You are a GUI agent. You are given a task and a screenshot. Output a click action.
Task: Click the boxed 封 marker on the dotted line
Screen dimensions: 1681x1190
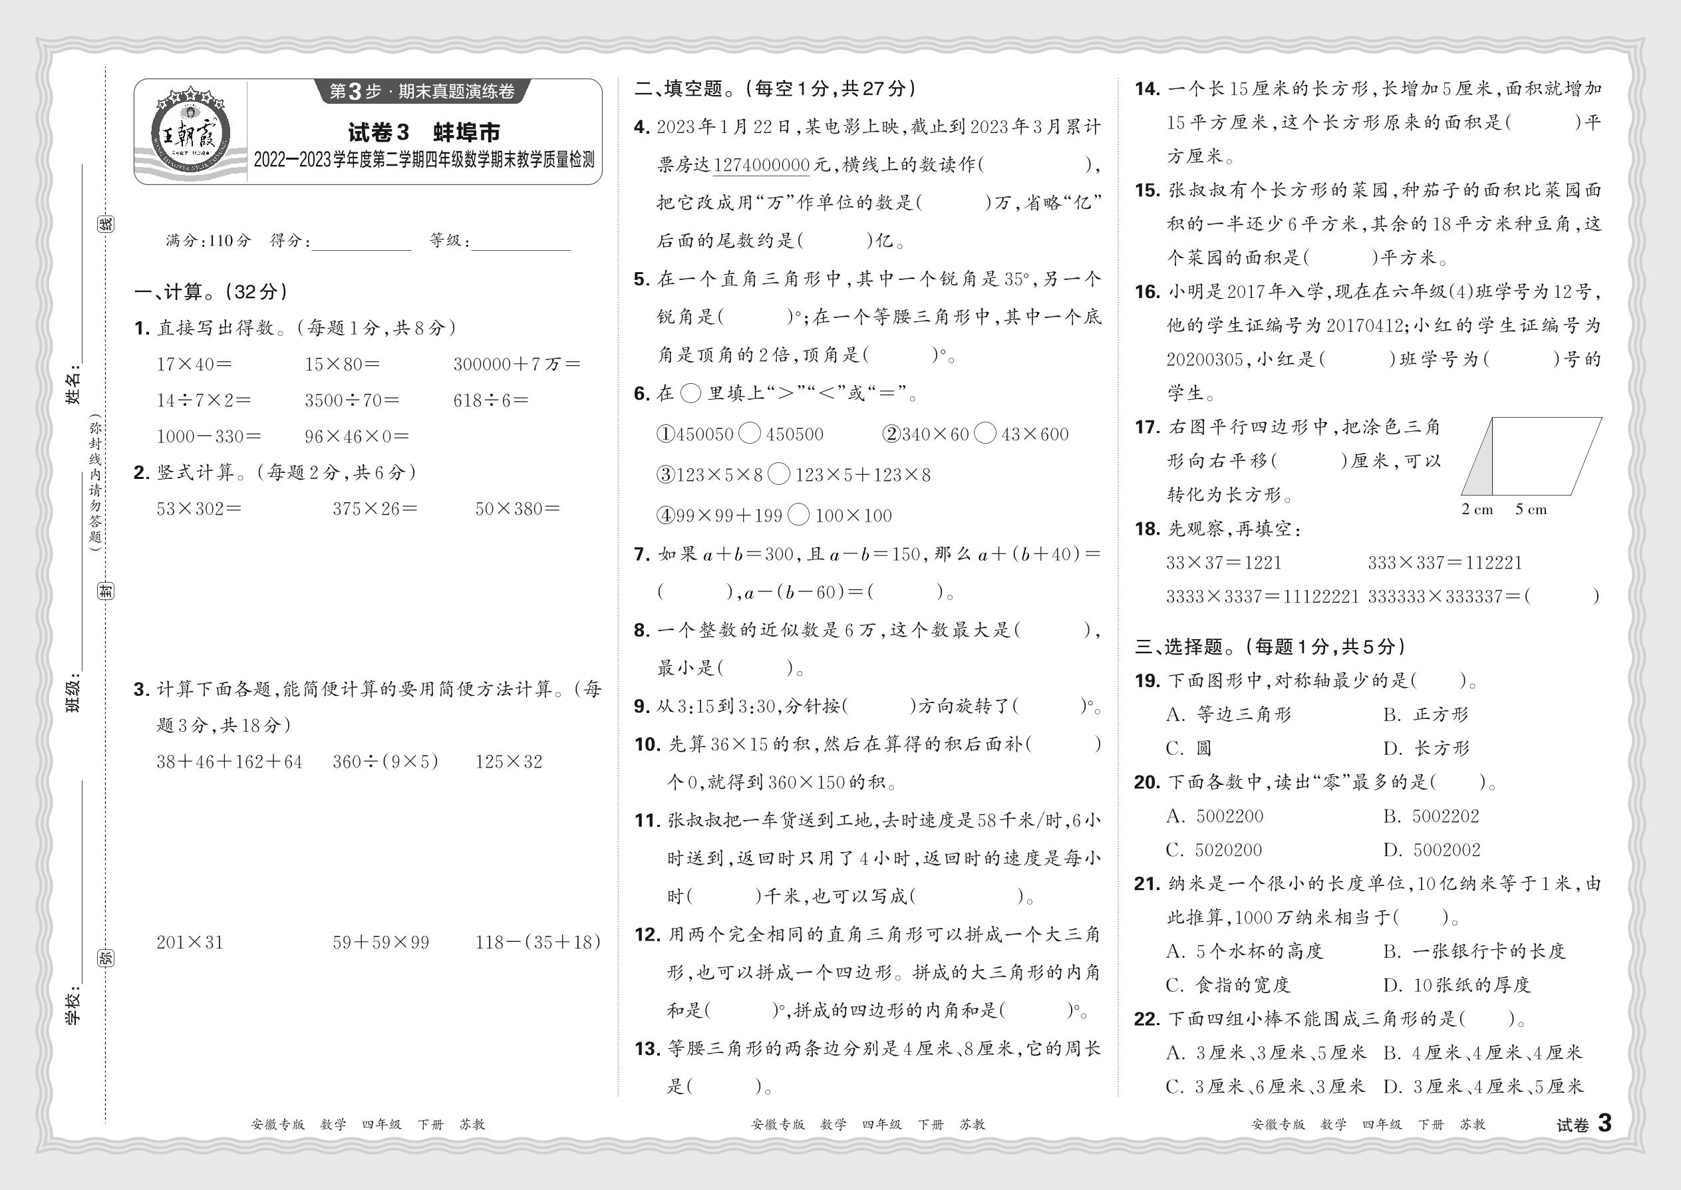pyautogui.click(x=106, y=591)
